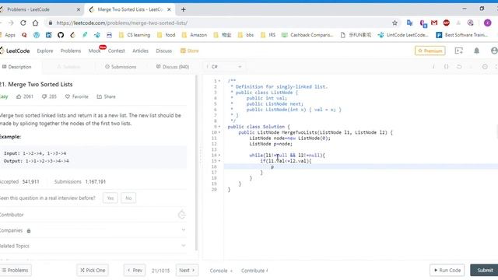Click the Share button

click(x=106, y=96)
